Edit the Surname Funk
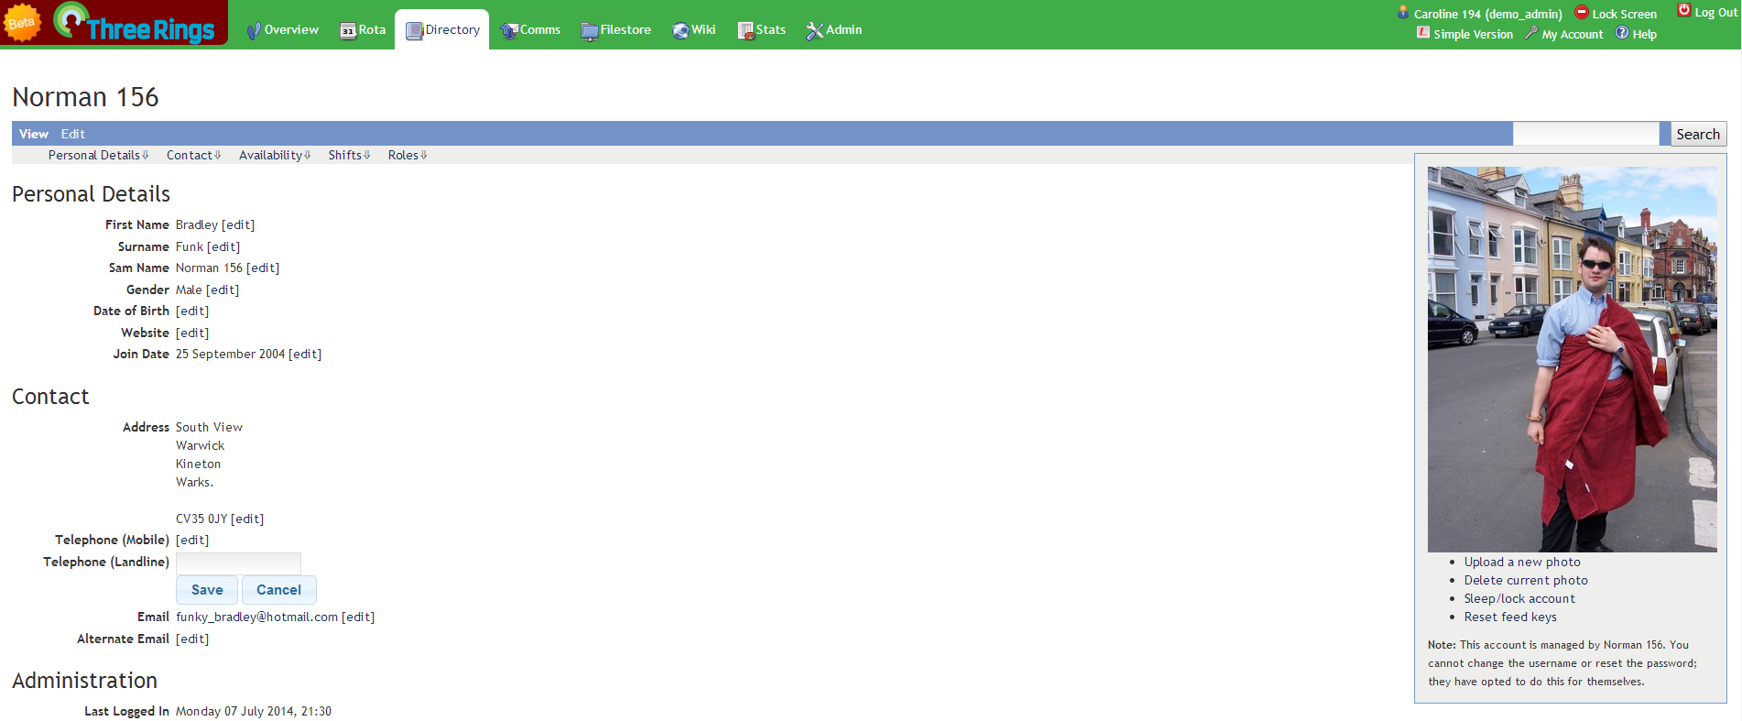 click(x=223, y=246)
